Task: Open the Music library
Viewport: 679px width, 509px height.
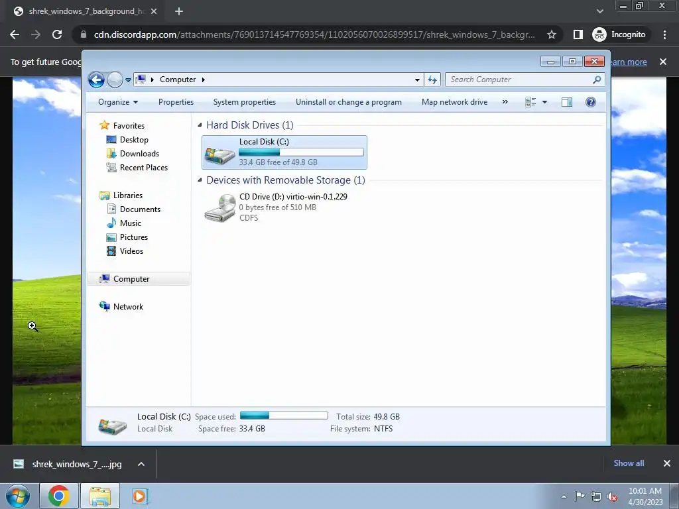Action: point(131,223)
